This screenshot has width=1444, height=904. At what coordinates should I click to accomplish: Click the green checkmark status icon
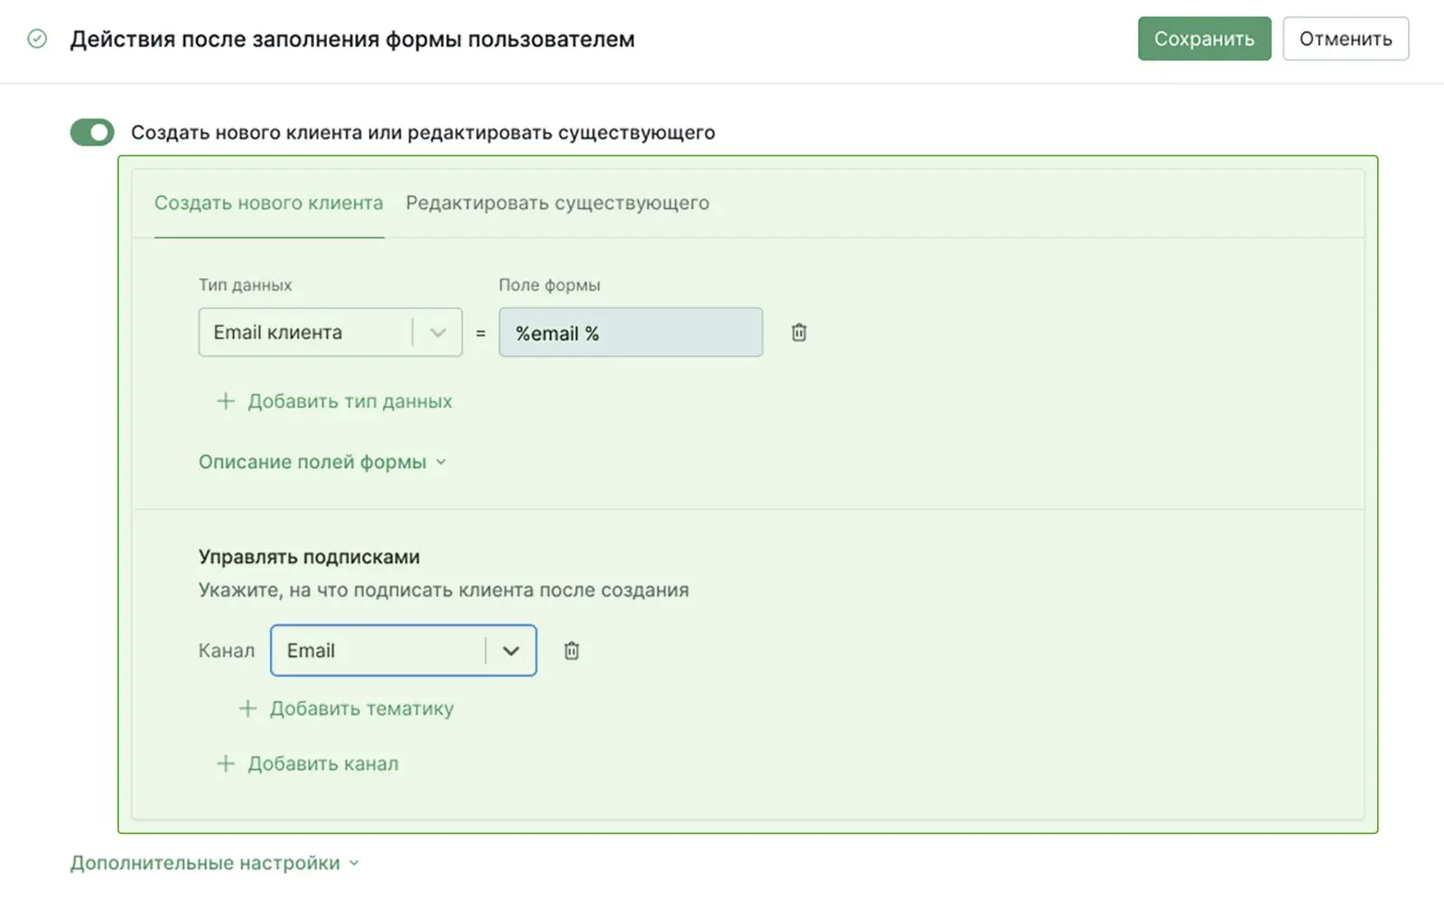click(x=37, y=39)
